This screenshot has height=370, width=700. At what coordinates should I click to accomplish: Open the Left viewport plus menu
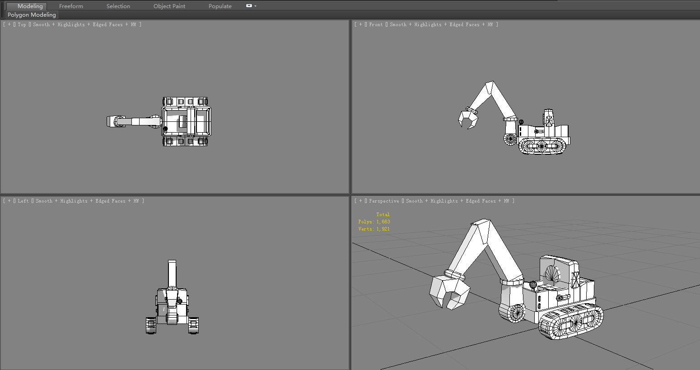coord(9,201)
